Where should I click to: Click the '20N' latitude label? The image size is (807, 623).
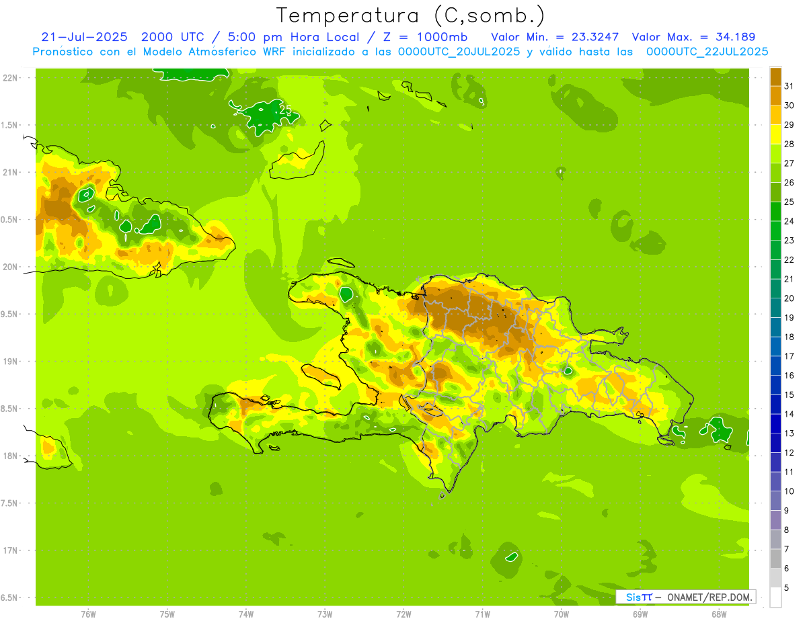[10, 267]
